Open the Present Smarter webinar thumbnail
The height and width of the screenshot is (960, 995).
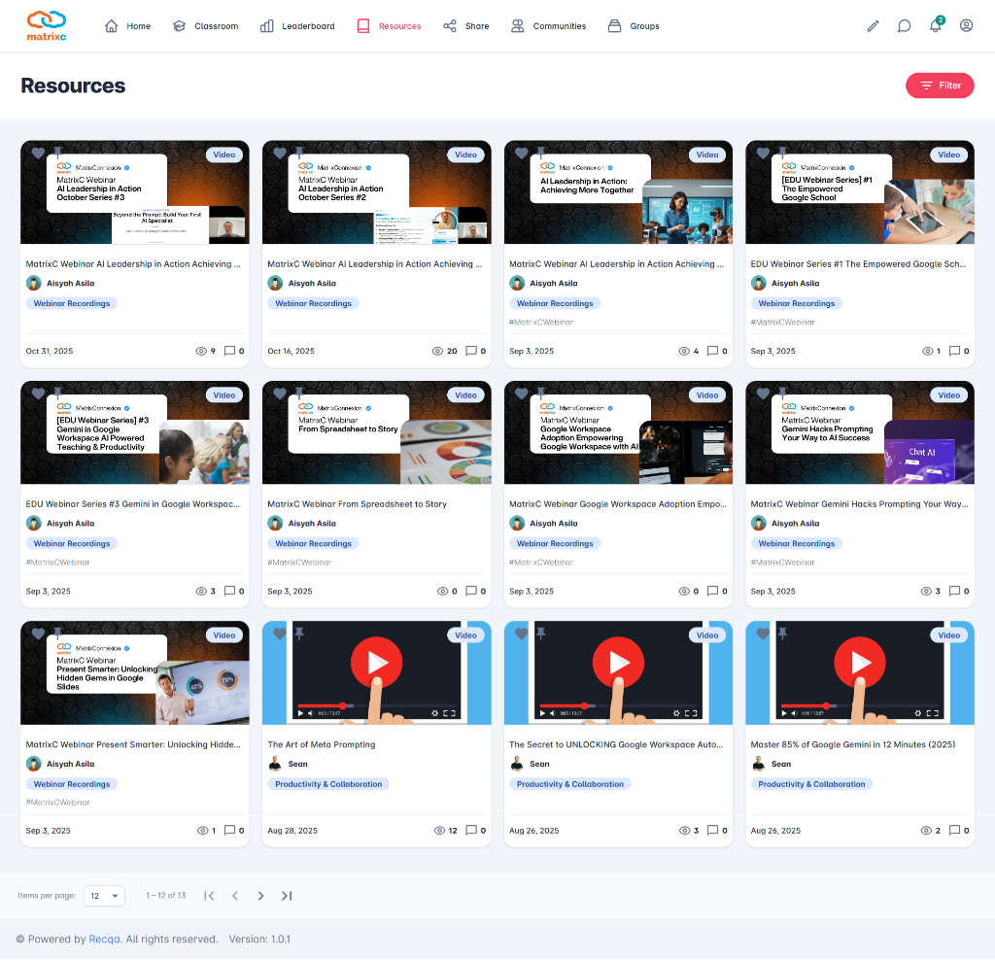click(134, 672)
